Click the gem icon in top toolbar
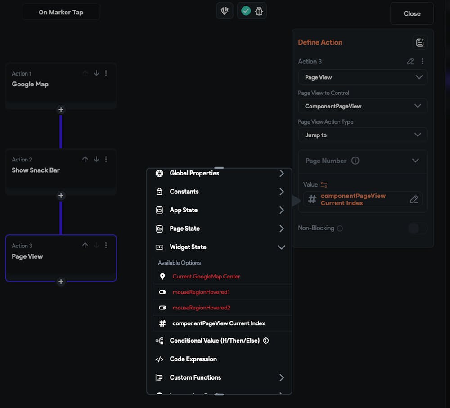 pyautogui.click(x=225, y=11)
